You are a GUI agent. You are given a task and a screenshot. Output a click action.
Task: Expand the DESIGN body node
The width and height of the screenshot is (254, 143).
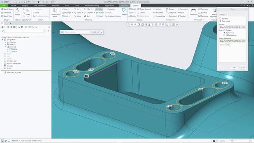click(8, 49)
